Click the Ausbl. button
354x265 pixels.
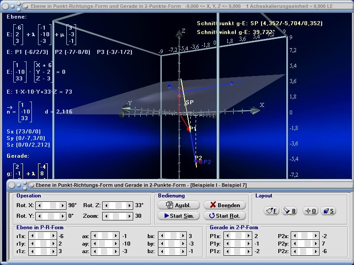[x=179, y=205]
